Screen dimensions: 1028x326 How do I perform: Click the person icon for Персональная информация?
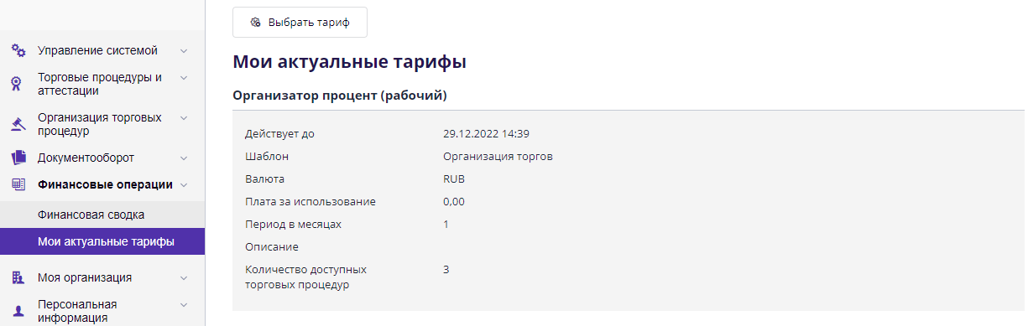pyautogui.click(x=18, y=310)
